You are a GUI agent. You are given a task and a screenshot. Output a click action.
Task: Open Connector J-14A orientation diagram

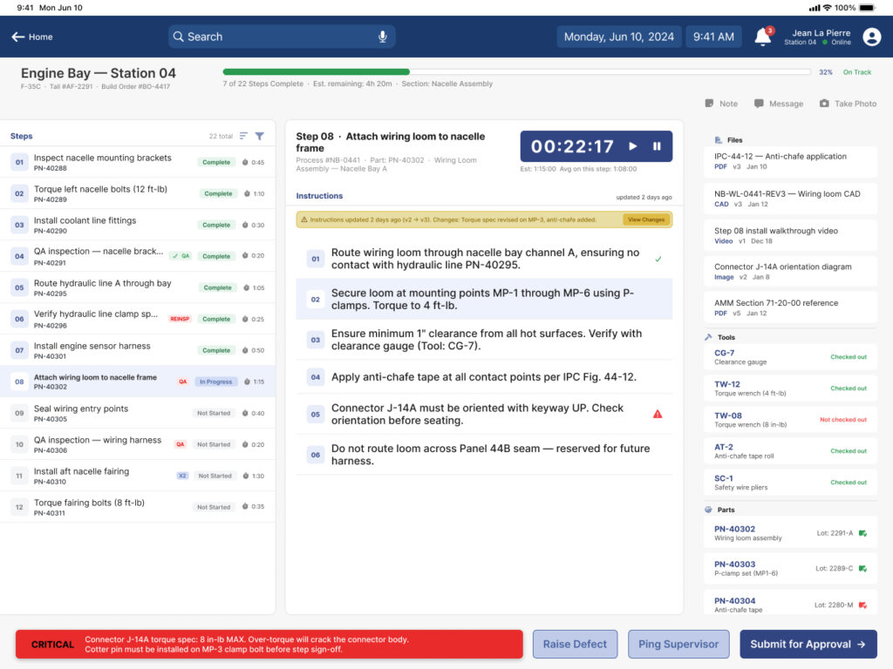790,272
